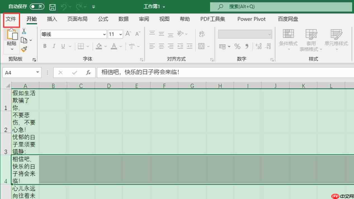Click the Redo arrow

pos(79,6)
